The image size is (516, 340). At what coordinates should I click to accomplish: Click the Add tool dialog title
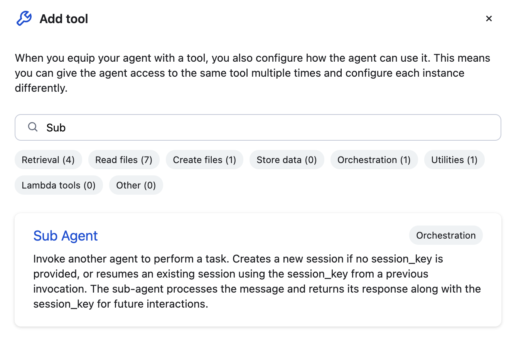point(63,18)
